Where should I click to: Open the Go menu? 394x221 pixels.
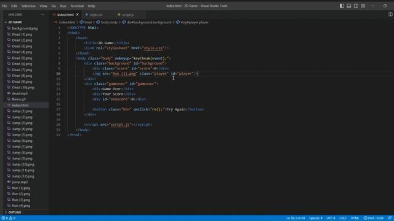54,6
